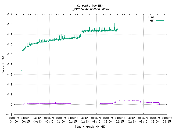Click the 0 y-axis tick label
This screenshot has height=129, width=172.
click(11, 105)
